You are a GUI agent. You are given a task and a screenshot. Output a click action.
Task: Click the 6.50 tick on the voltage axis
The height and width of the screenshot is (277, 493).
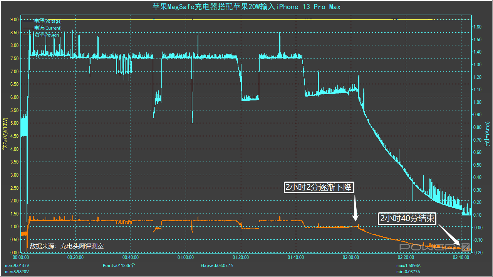[14, 84]
